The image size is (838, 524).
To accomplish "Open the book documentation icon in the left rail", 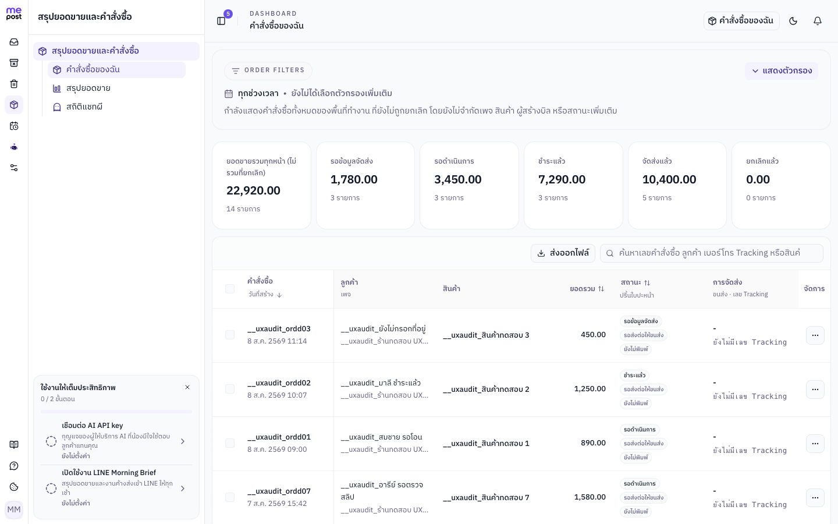I will pos(14,445).
